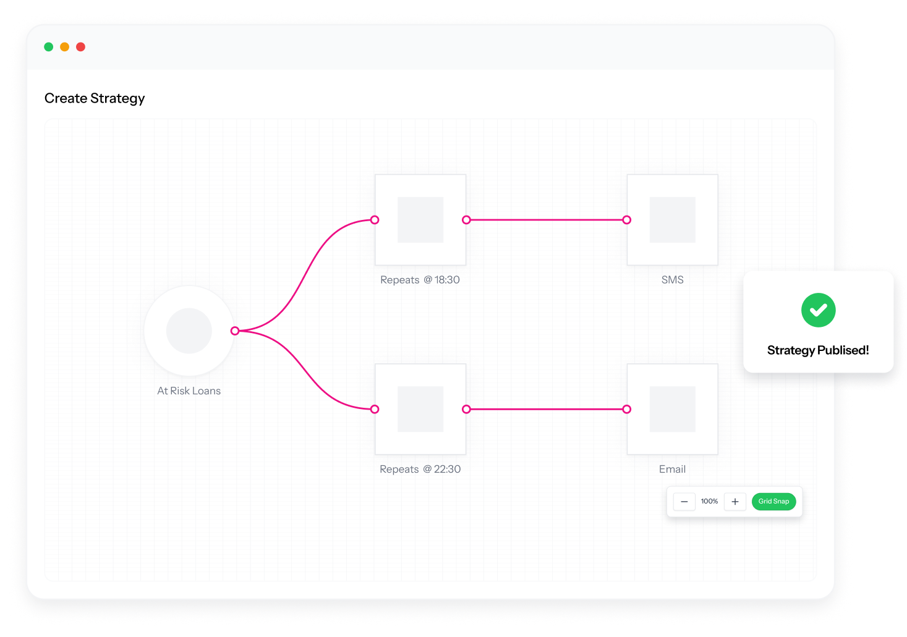Screen dimensions: 907x637
Task: Open the Email action node
Action: [x=673, y=409]
